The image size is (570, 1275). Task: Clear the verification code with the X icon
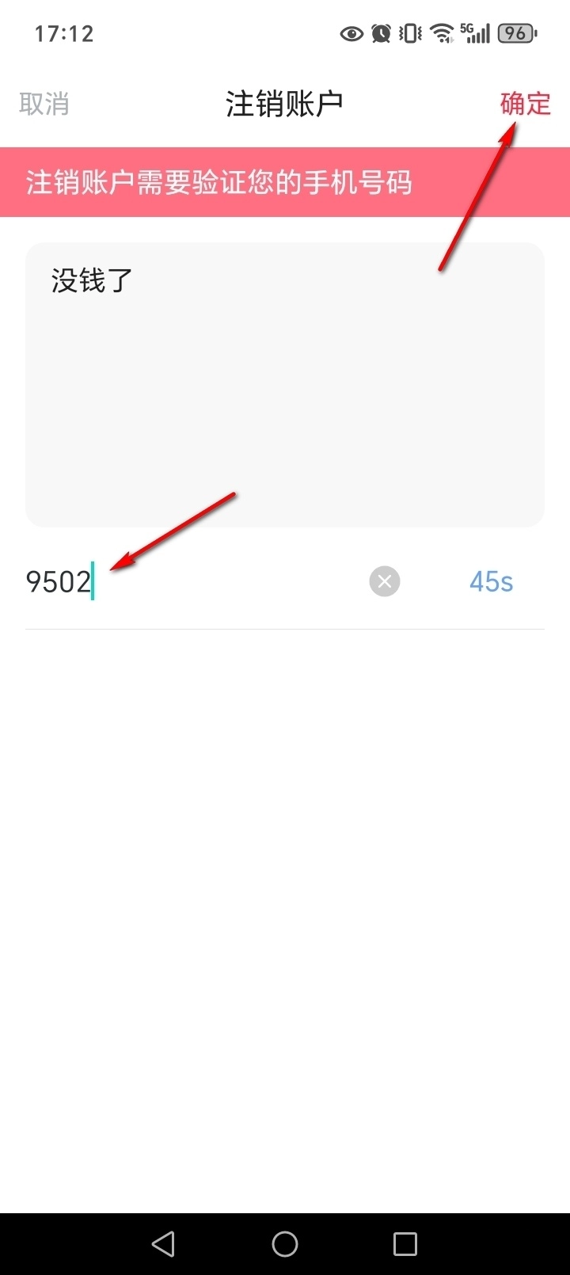click(x=385, y=582)
